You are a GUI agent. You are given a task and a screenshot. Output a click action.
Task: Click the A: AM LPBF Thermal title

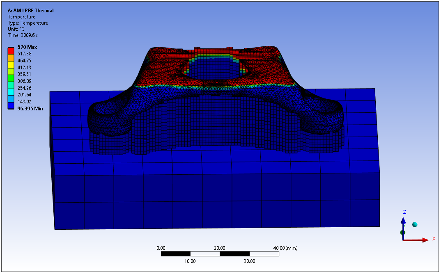pos(31,11)
